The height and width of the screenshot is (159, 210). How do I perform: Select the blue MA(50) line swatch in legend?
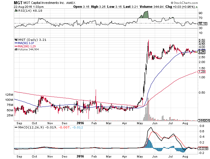coord(16,43)
